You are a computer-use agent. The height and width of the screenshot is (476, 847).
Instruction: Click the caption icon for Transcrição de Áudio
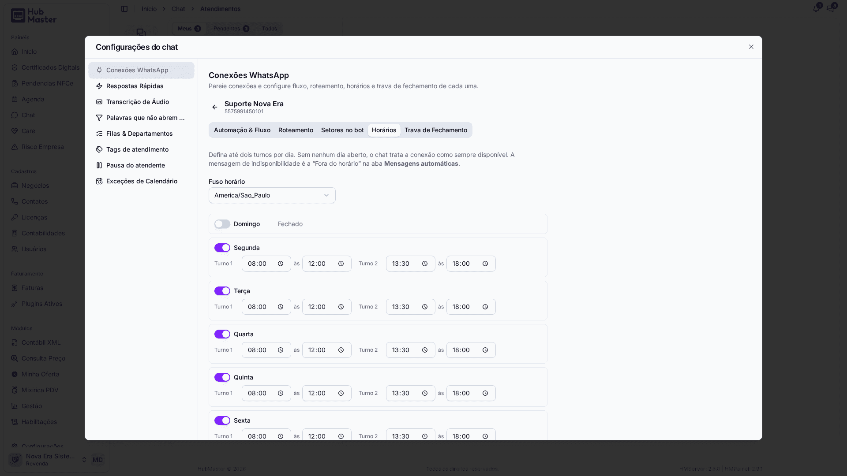(x=99, y=102)
